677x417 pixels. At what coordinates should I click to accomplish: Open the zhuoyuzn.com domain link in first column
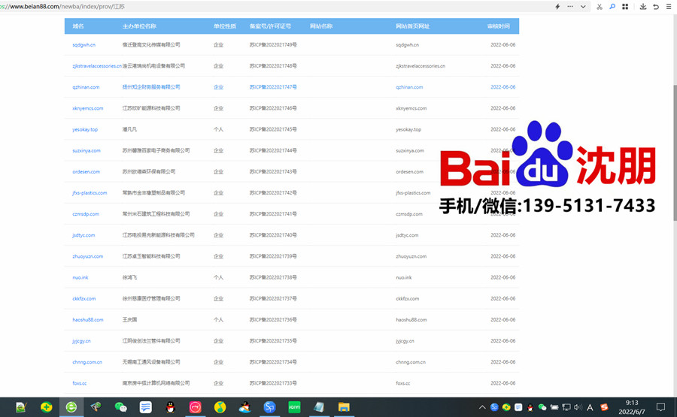point(88,256)
